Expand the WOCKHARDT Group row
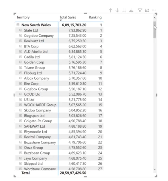Viewport: 168px width, 181px height. coord(21,105)
